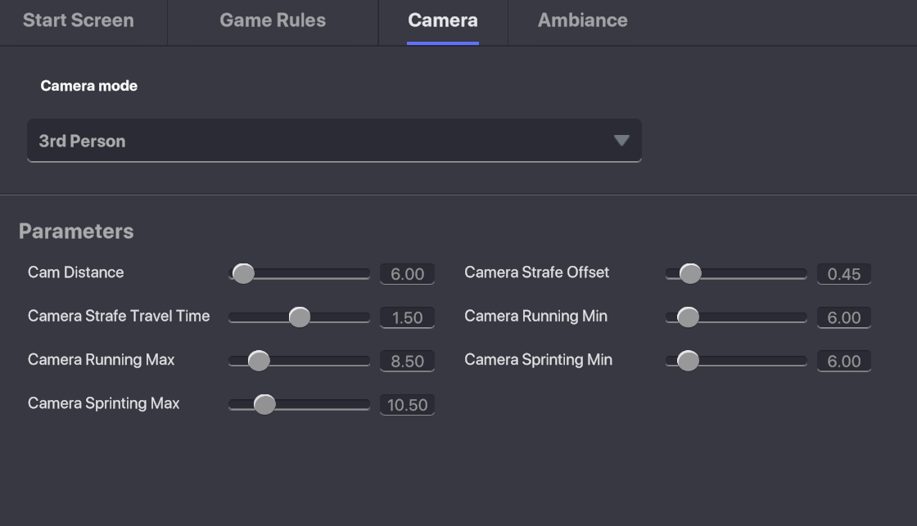Click the Camera Strafe Offset slider handle
Image resolution: width=917 pixels, height=526 pixels.
pos(690,273)
